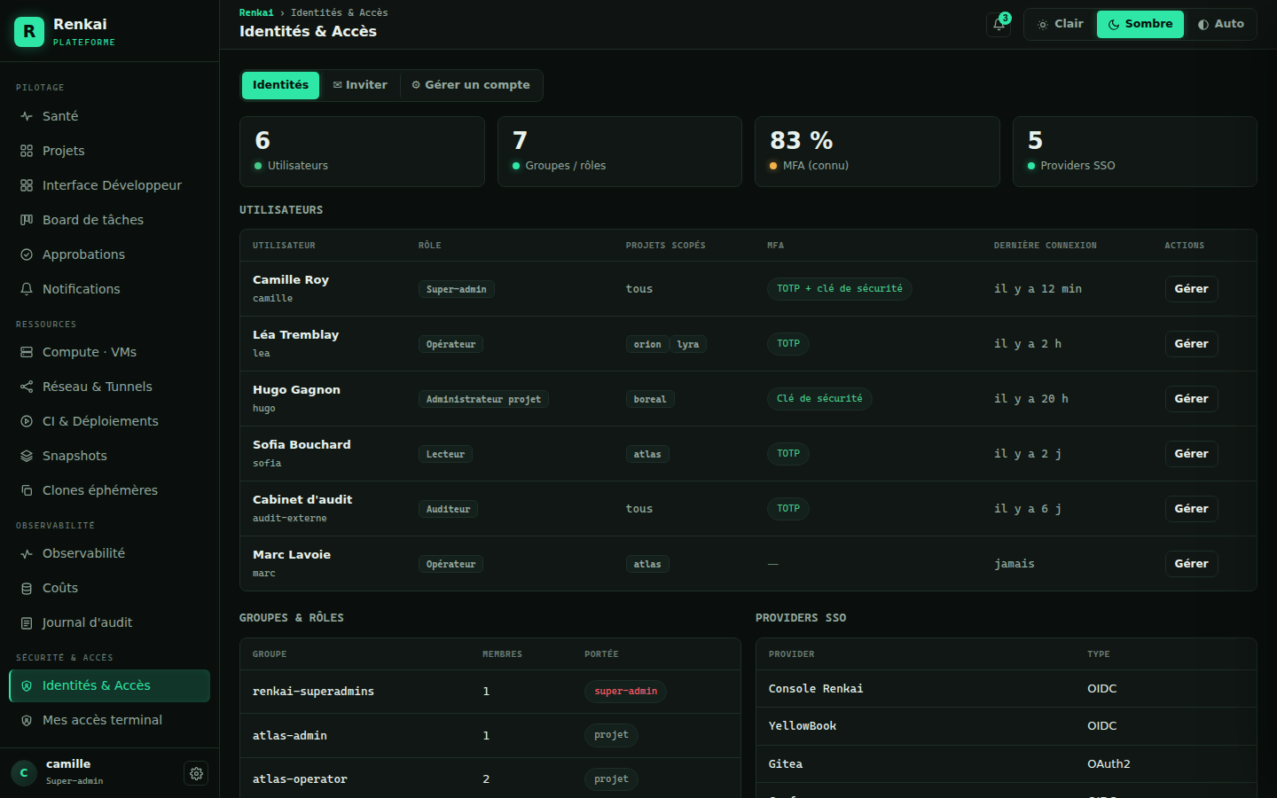The height and width of the screenshot is (798, 1277).
Task: Open Gérer for Marc Lavoie
Action: (x=1191, y=564)
